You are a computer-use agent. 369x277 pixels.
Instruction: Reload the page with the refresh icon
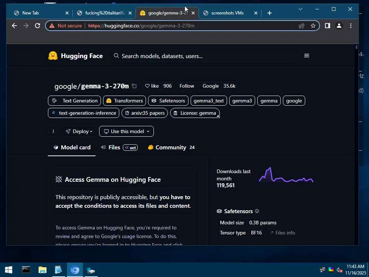tap(37, 26)
